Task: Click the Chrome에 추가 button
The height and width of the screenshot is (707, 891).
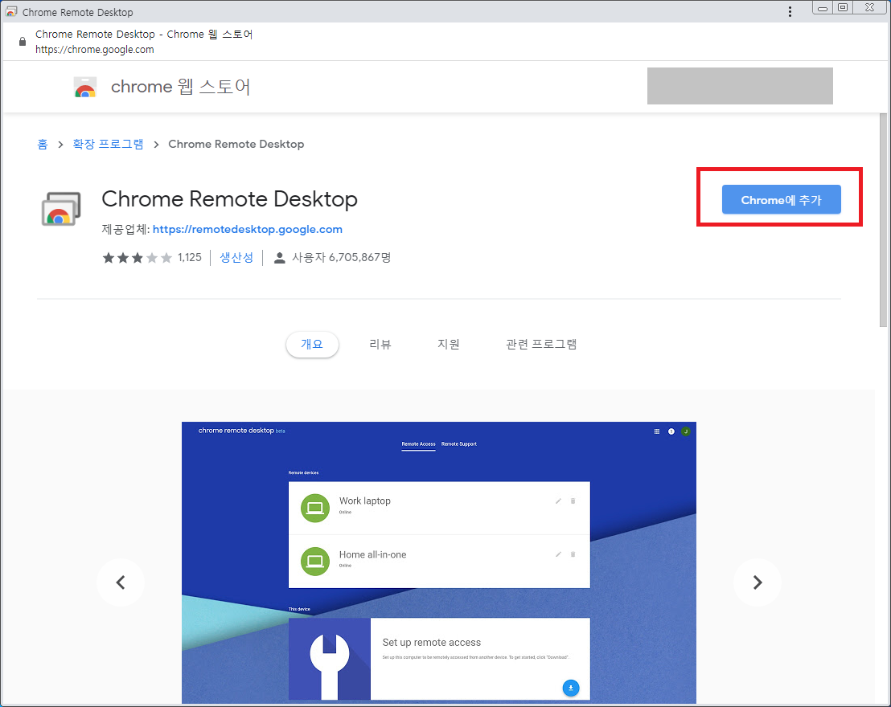Action: (x=781, y=199)
